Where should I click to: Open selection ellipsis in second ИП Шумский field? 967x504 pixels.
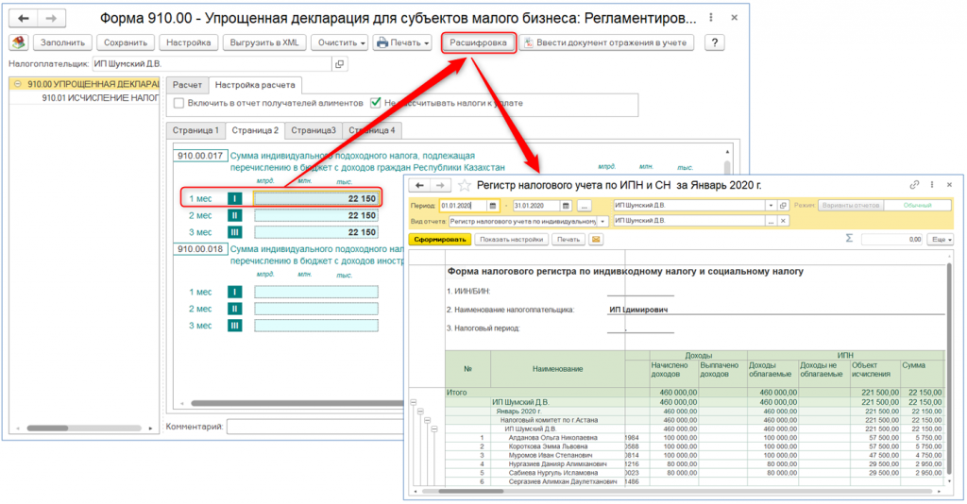(771, 221)
